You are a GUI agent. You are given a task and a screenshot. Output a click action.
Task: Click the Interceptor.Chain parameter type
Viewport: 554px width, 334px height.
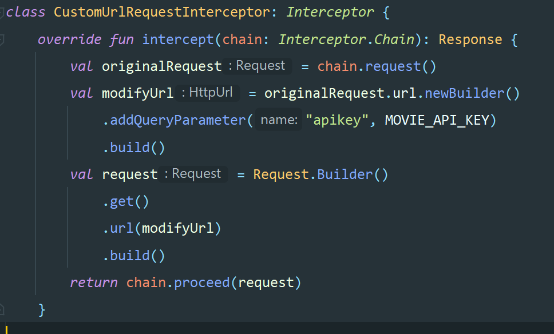coord(346,39)
